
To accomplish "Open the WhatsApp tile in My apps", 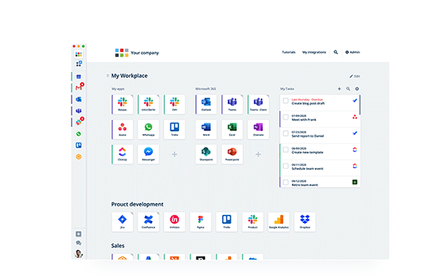I will coord(148,129).
